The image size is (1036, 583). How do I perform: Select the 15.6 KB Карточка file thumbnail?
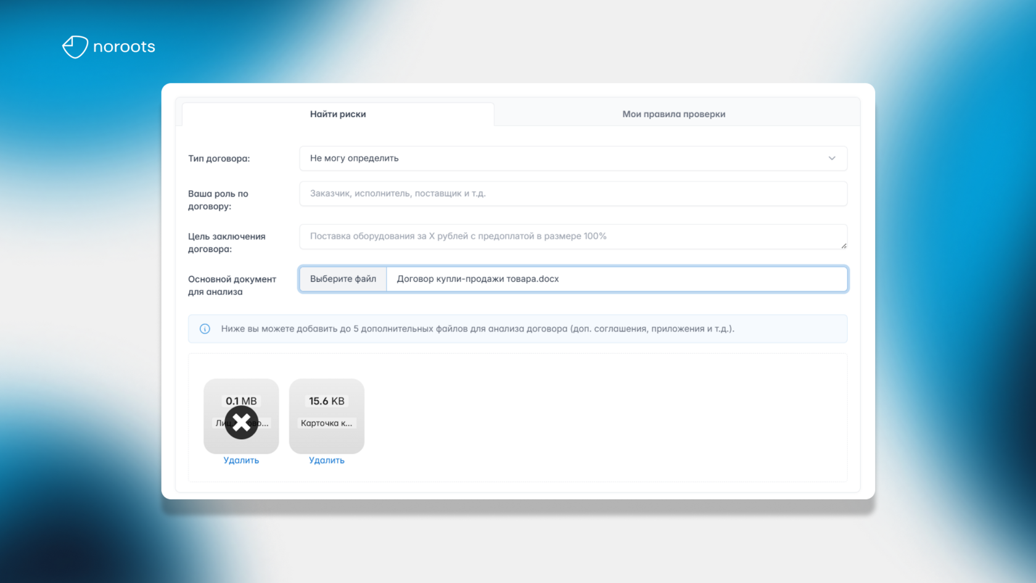tap(327, 416)
